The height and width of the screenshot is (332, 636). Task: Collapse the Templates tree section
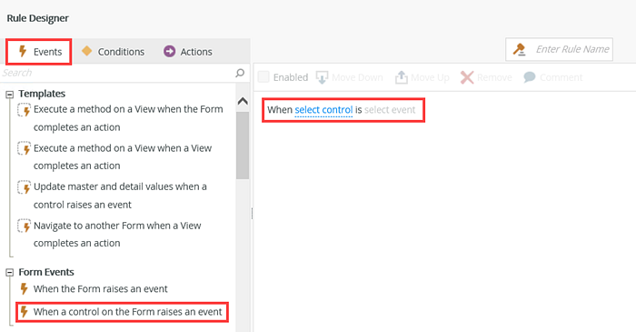(9, 95)
